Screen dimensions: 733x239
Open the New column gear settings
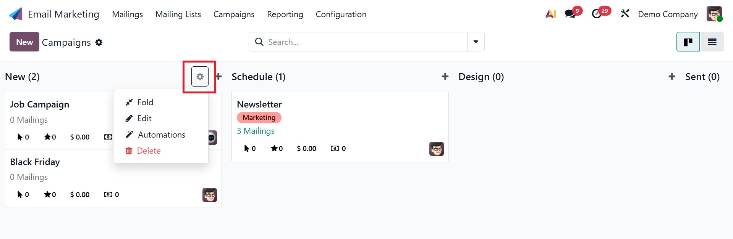tap(200, 77)
